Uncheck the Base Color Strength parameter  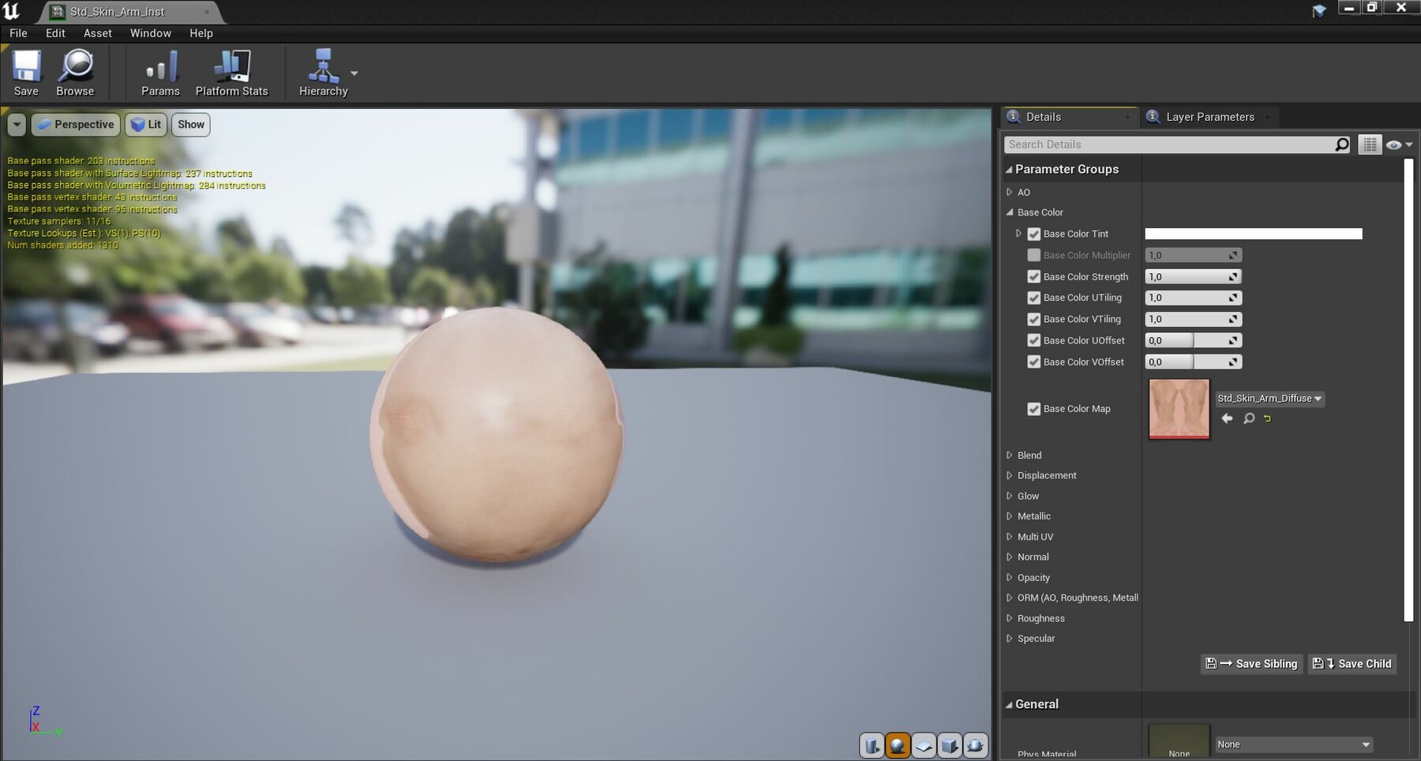[1034, 276]
